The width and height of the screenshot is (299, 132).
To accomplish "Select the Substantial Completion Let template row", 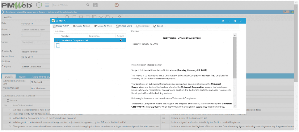I will click(x=90, y=40).
